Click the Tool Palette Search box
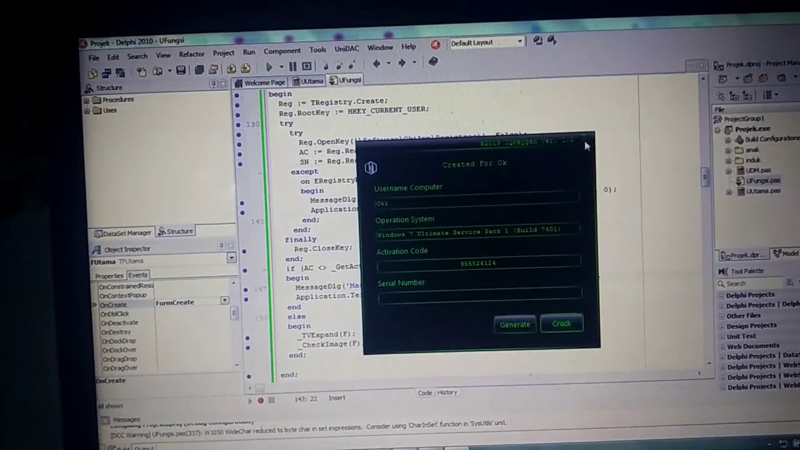 (751, 284)
